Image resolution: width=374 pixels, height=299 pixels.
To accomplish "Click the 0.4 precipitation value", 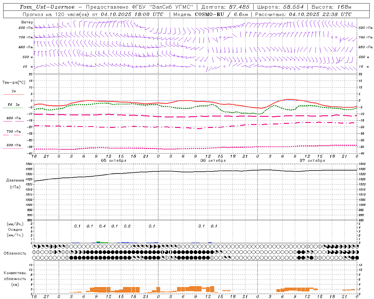I will pyautogui.click(x=102, y=226).
